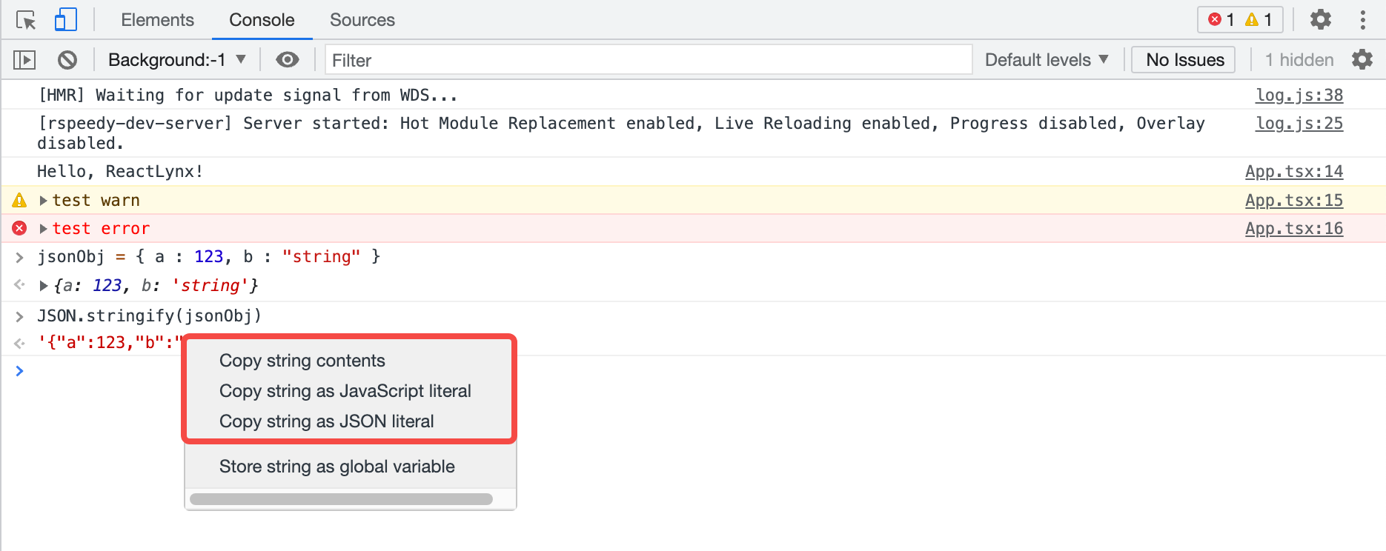Image resolution: width=1386 pixels, height=551 pixels.
Task: Click the '[HMR] Waiting for update signal' message
Action: (x=248, y=95)
